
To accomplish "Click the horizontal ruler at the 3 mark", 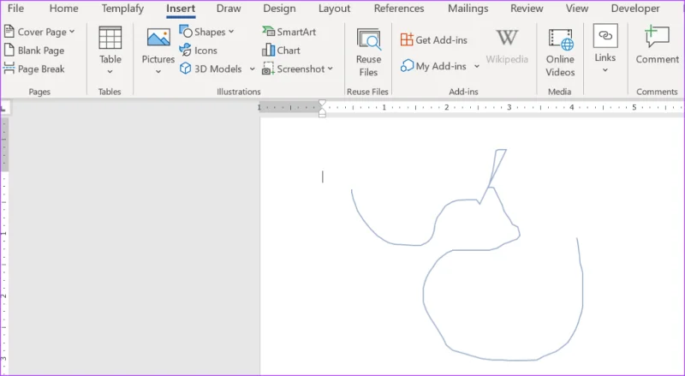I will pyautogui.click(x=509, y=107).
